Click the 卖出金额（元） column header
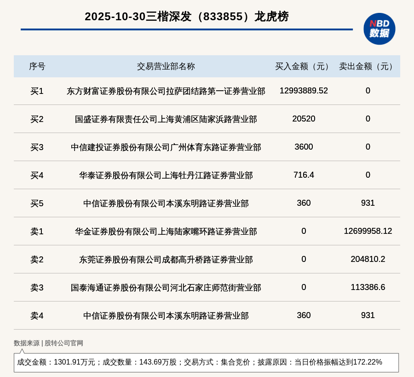This screenshot has width=414, height=377. pos(368,66)
